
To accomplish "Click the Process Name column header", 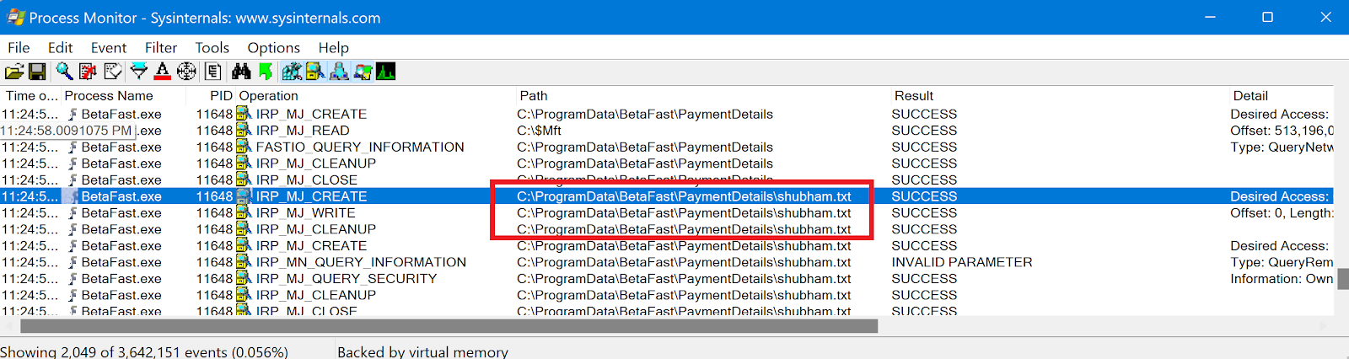I will click(109, 96).
